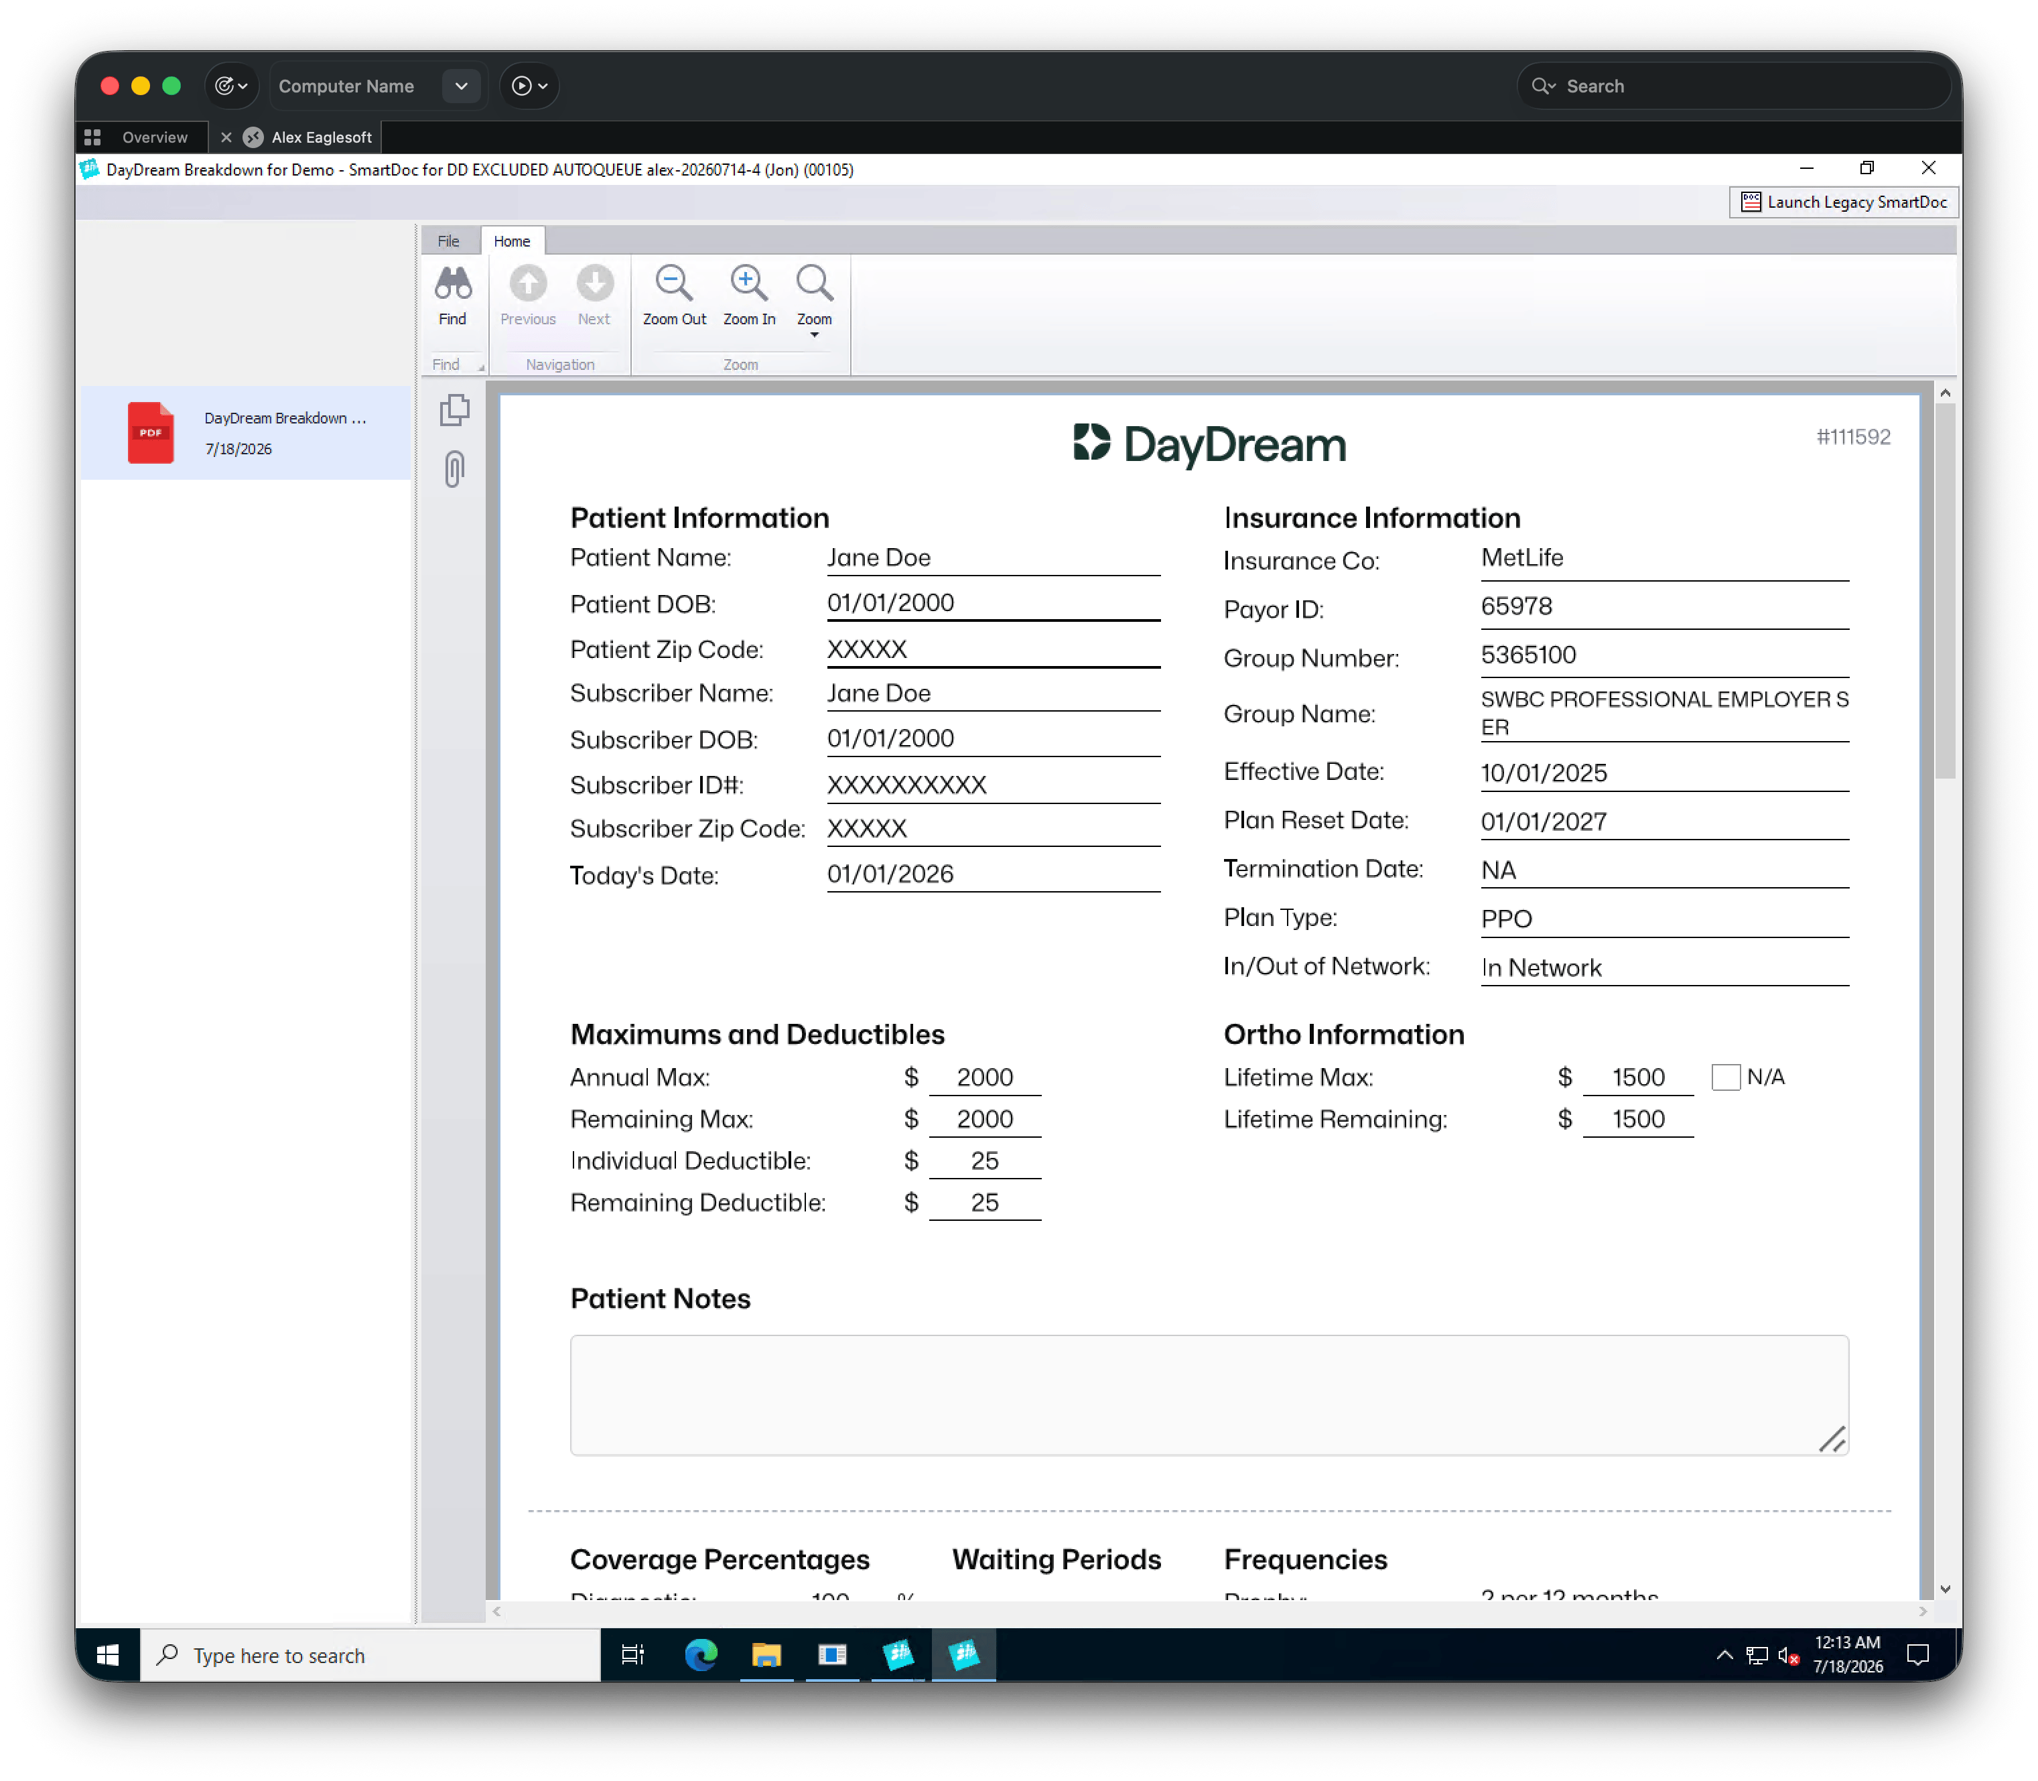Click the Payor ID value 65978
Viewport: 2038px width, 1781px height.
pos(1516,607)
